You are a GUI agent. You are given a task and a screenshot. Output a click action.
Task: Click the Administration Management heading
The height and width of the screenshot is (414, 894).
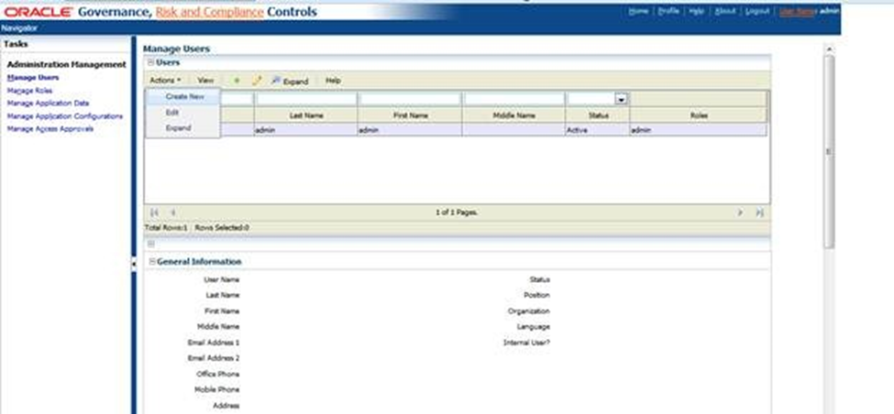point(67,64)
